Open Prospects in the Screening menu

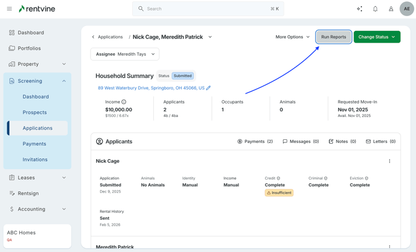tap(35, 113)
